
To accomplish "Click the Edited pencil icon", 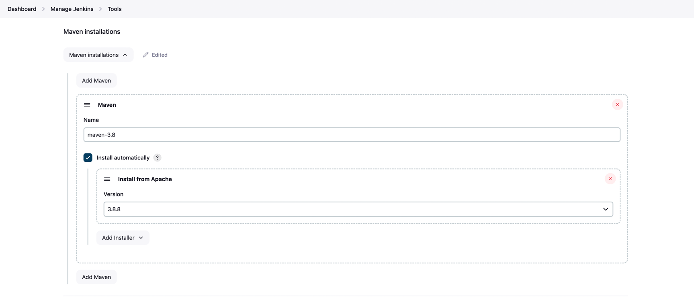I will [x=146, y=55].
